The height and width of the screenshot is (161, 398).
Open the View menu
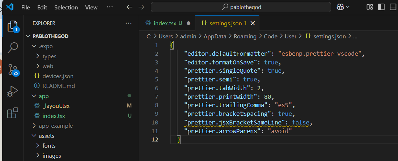(92, 7)
